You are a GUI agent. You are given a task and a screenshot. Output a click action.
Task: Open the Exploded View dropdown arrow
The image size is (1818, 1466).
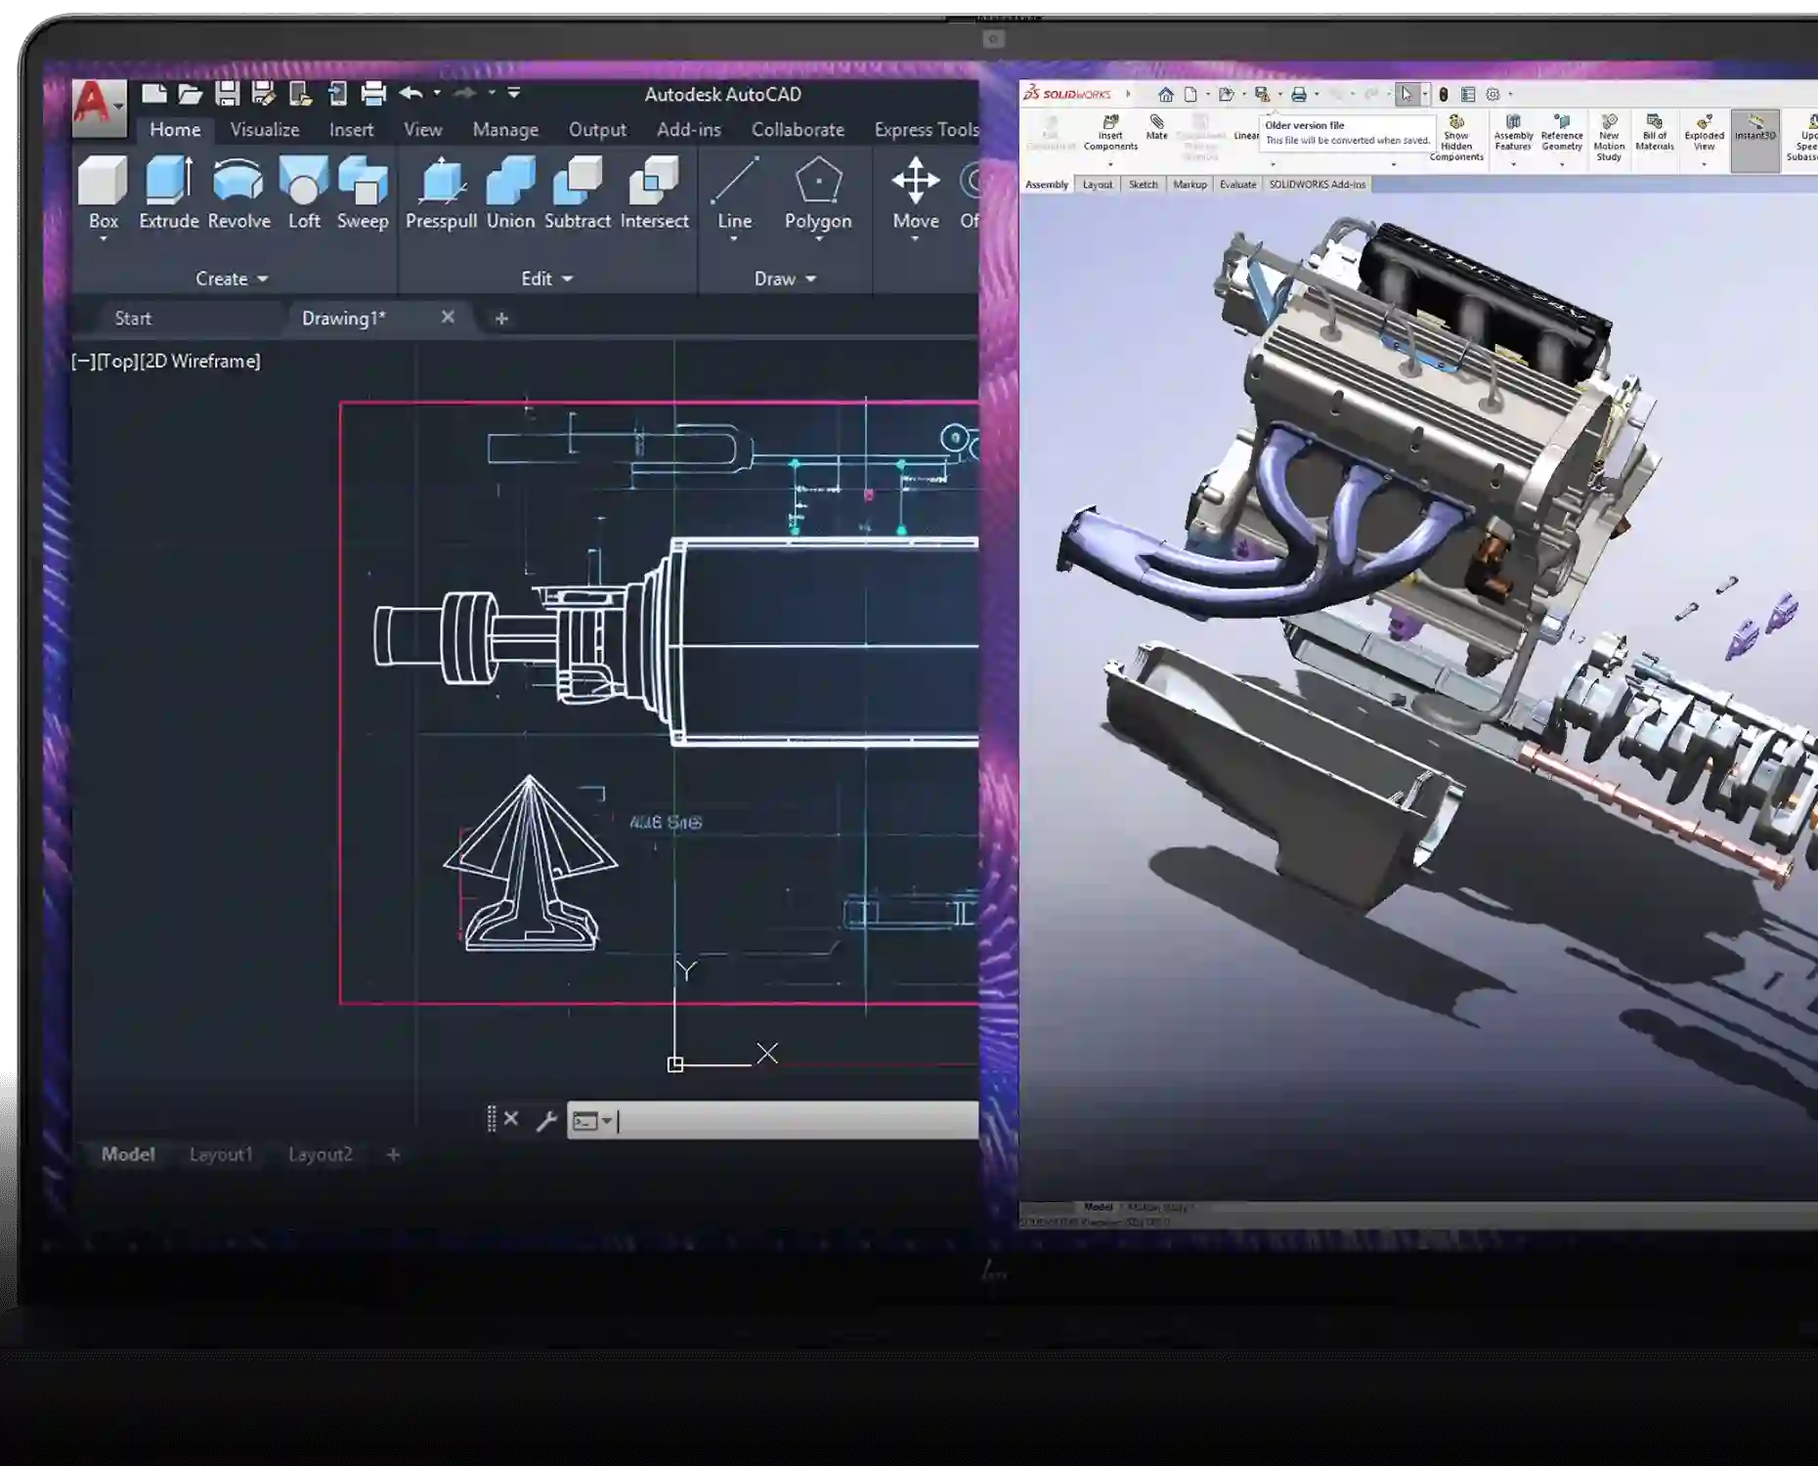[x=1704, y=164]
